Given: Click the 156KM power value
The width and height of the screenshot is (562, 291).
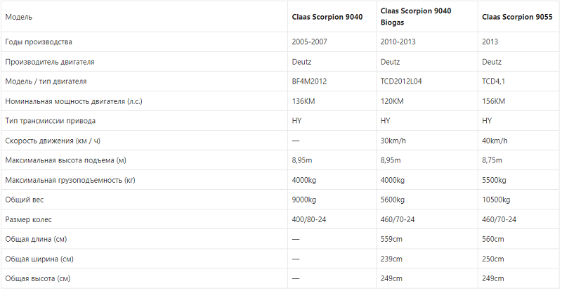Looking at the screenshot, I should tap(493, 101).
